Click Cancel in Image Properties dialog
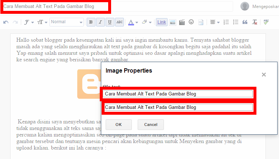The width and height of the screenshot is (279, 159). (150, 125)
